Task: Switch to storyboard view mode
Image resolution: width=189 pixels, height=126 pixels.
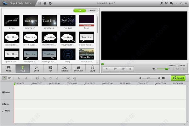Action: click(x=9, y=78)
